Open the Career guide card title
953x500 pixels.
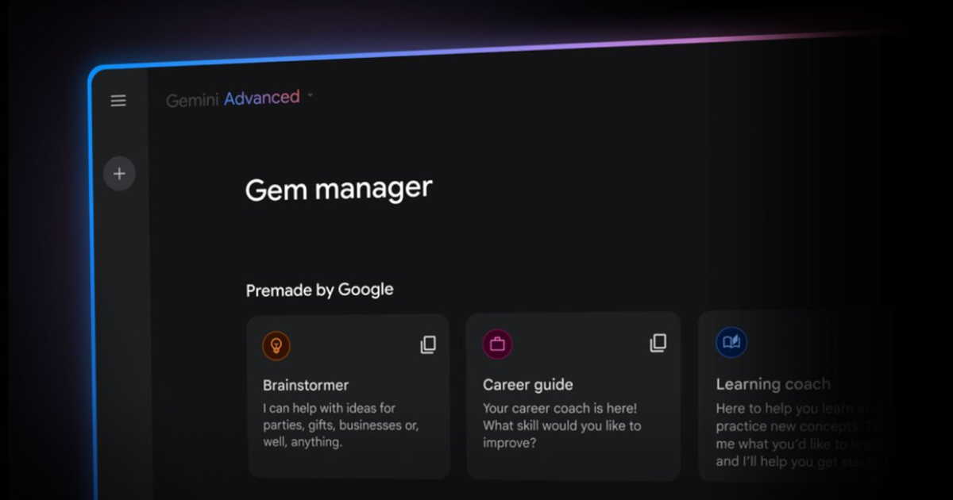pyautogui.click(x=528, y=385)
